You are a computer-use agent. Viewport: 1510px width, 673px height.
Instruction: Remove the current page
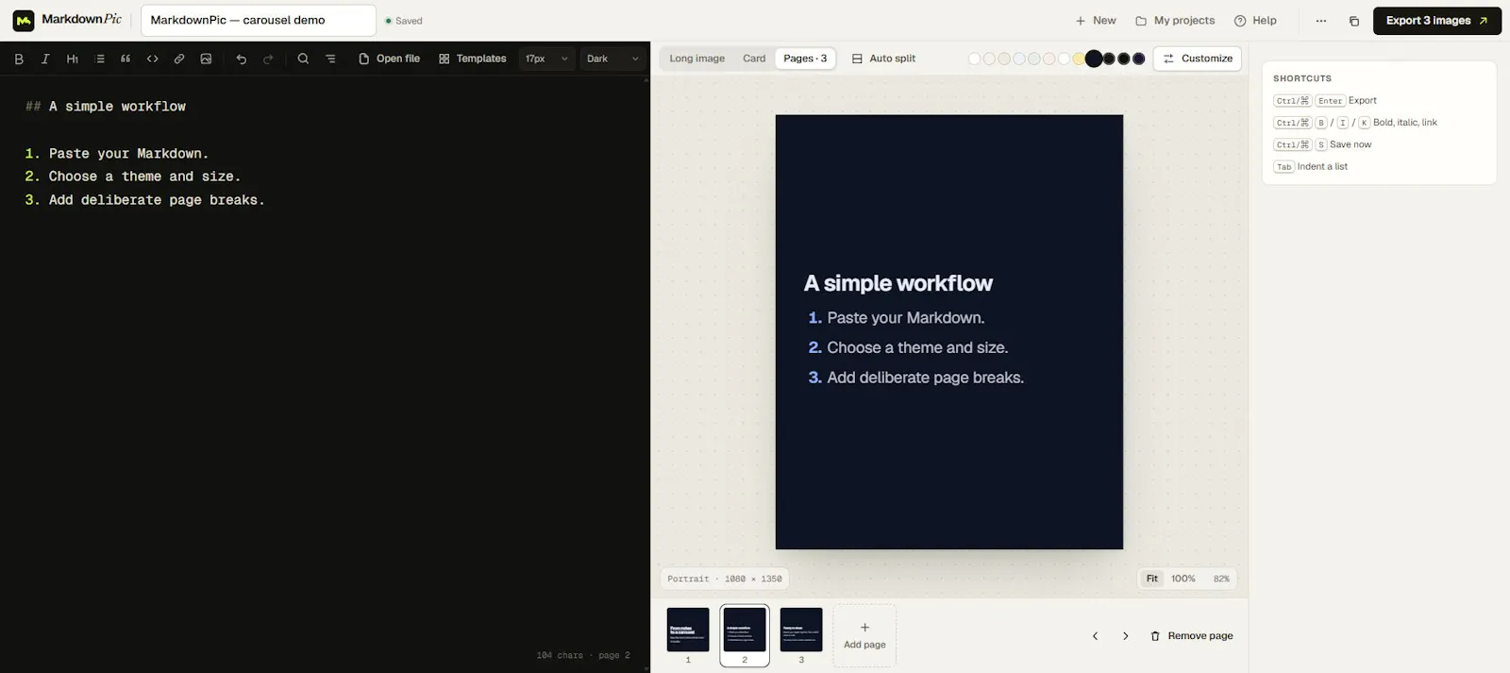point(1192,636)
